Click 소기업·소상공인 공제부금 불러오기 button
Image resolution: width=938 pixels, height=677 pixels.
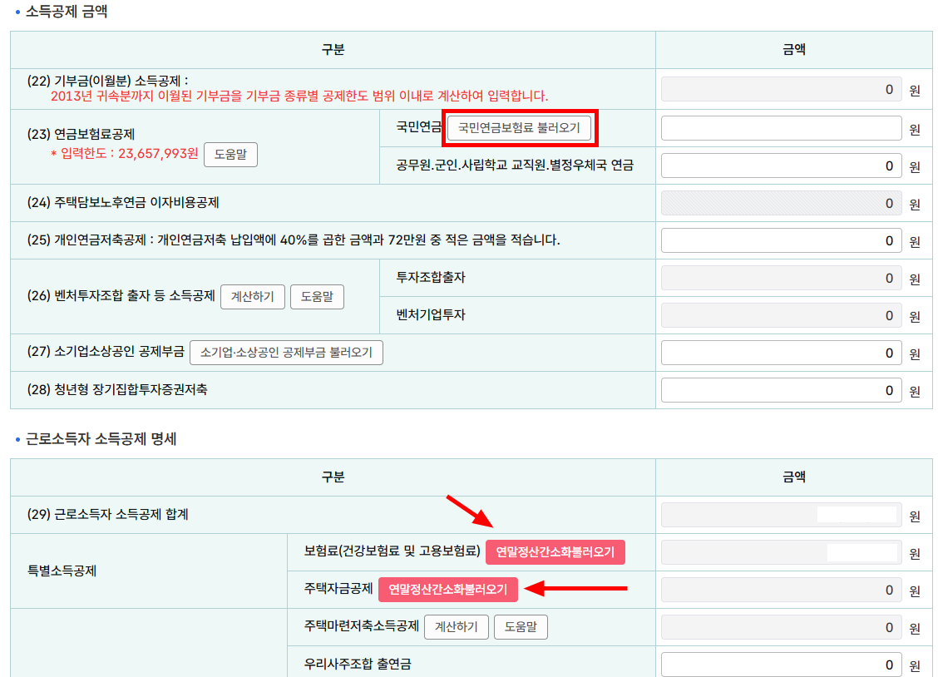click(286, 353)
